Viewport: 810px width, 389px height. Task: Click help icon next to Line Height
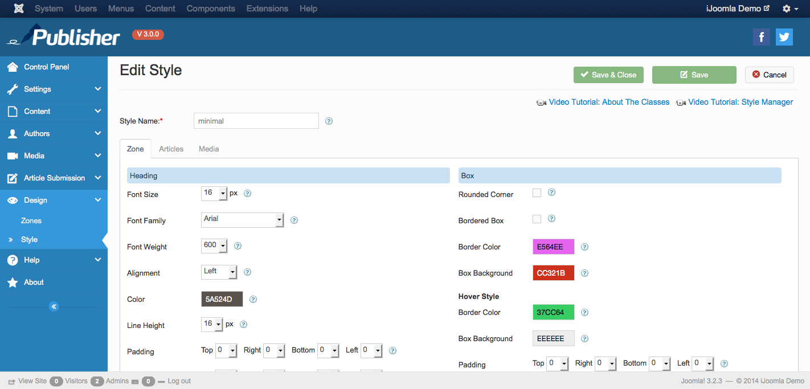(243, 325)
